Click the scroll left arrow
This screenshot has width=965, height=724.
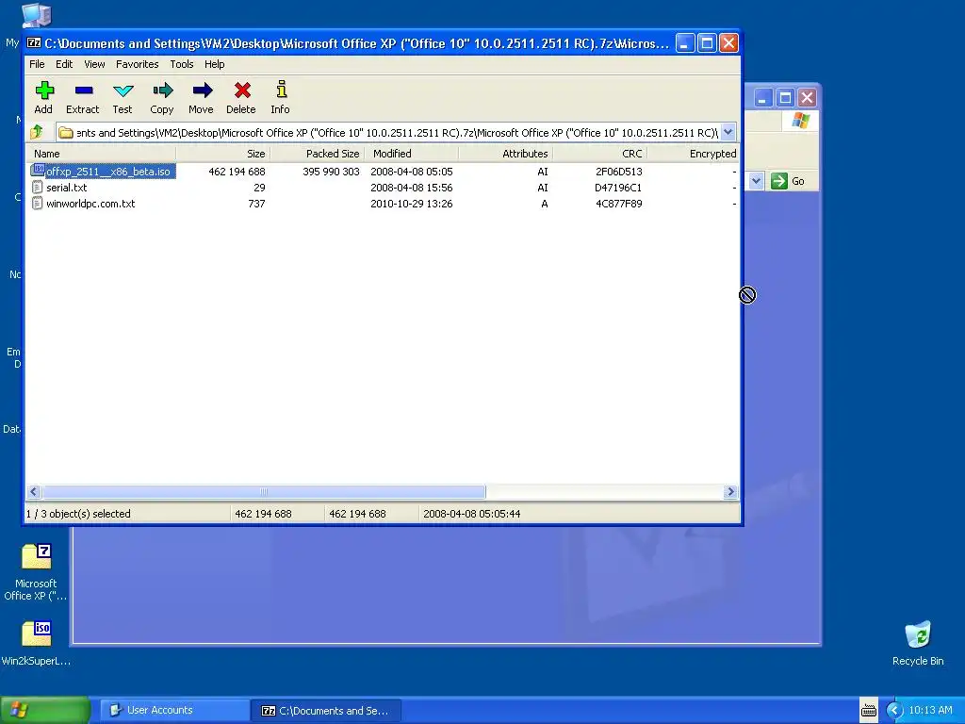(x=34, y=491)
